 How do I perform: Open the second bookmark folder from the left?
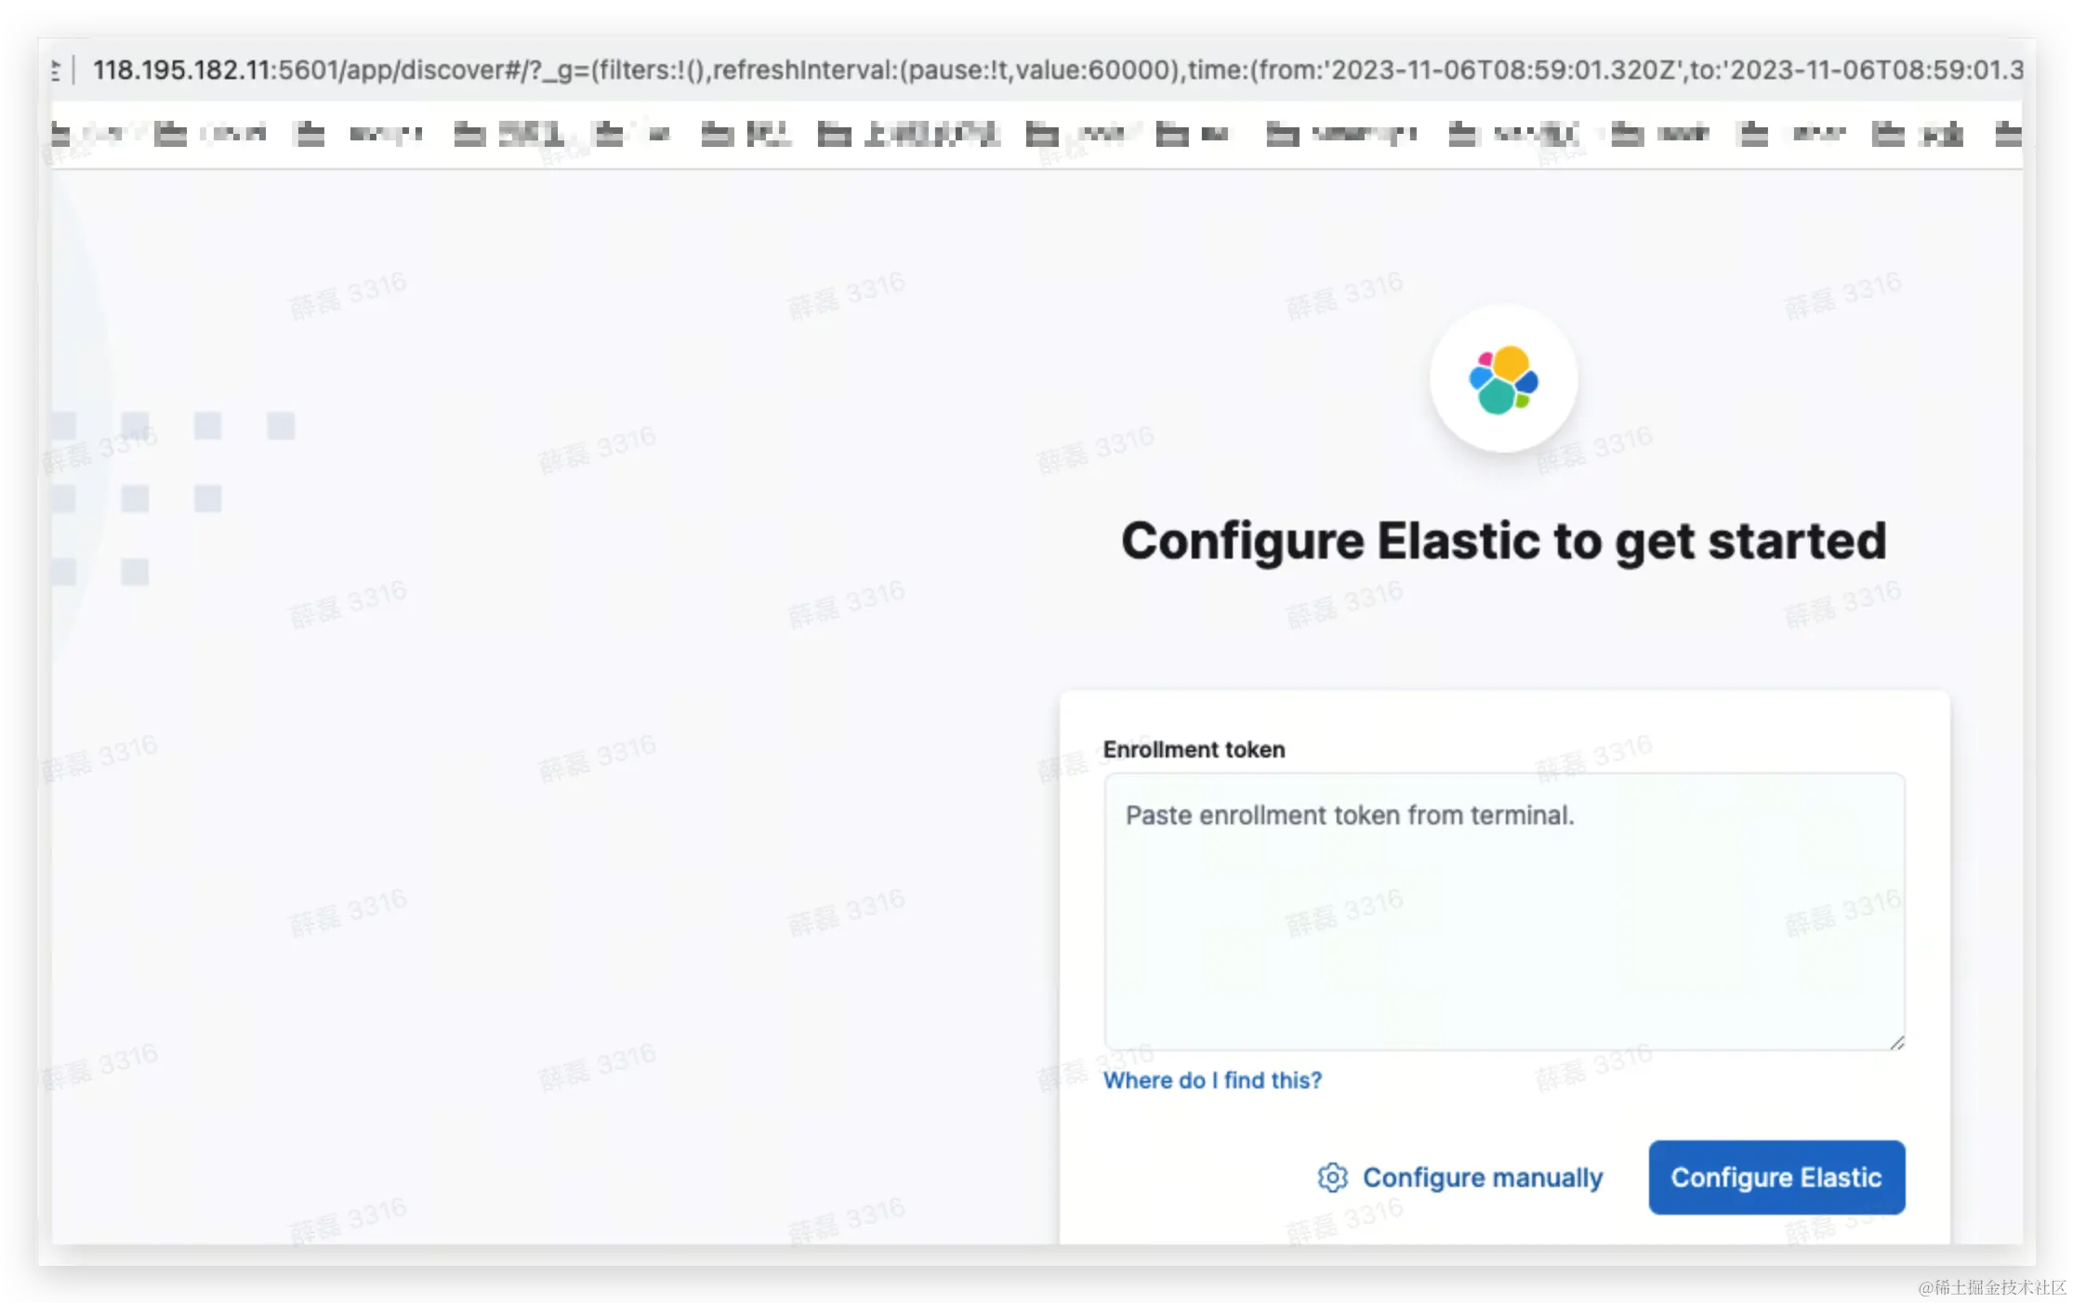[x=210, y=135]
